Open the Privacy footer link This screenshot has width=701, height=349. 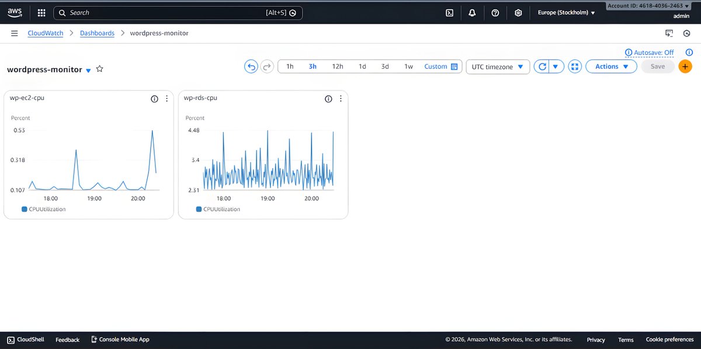coord(596,340)
